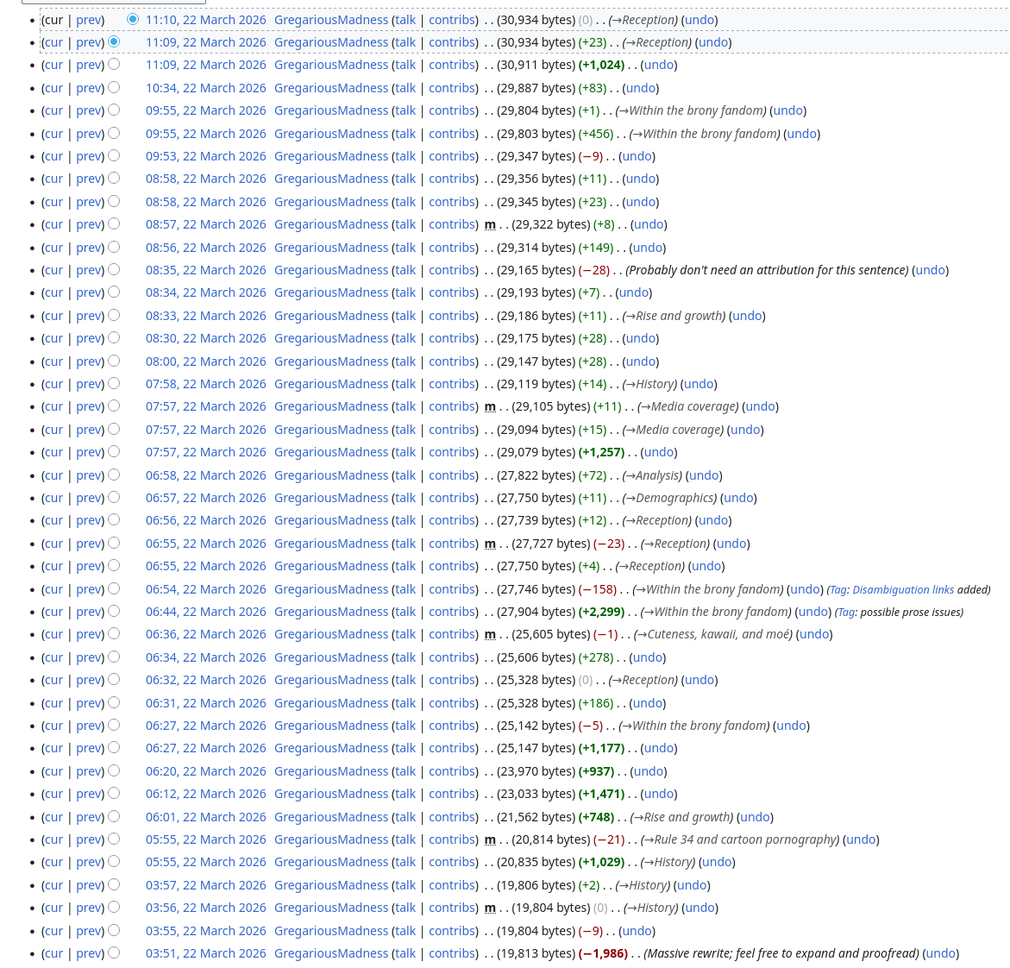
Task: Open the Disambiguation links tag link
Action: point(903,590)
